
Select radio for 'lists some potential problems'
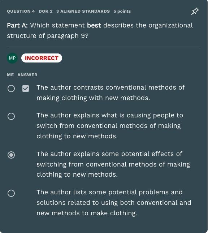[x=11, y=193]
